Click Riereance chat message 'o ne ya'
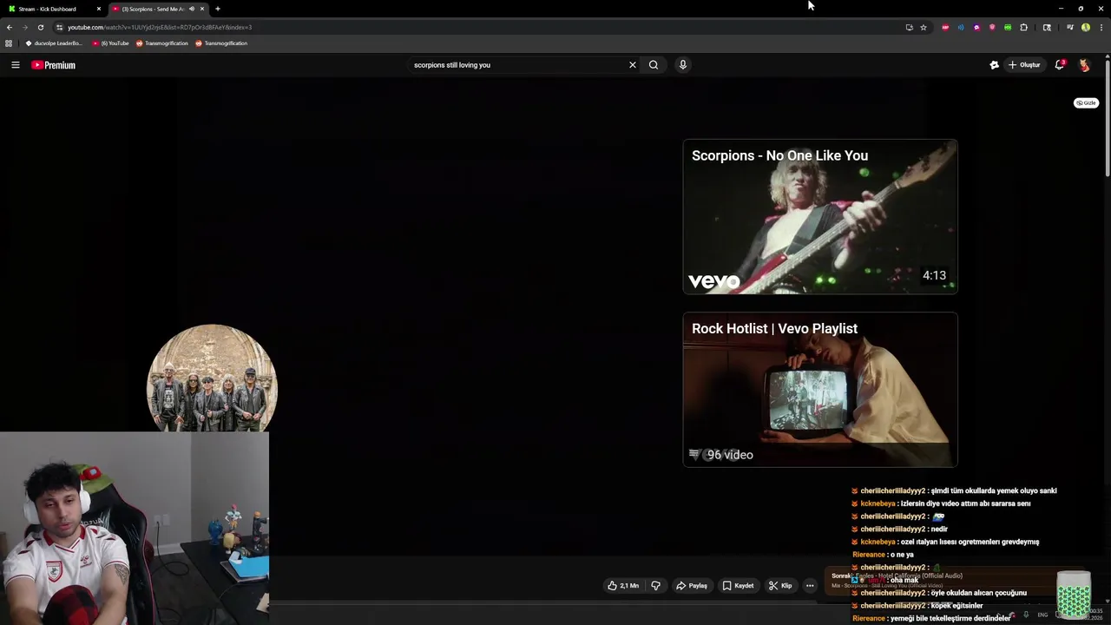This screenshot has width=1111, height=625. point(883,555)
